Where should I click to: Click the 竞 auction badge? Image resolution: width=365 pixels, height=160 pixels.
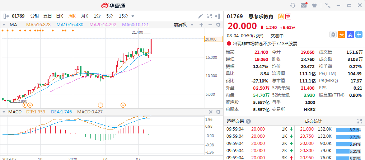288,16
